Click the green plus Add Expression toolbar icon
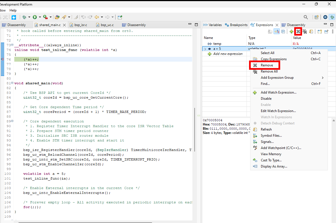Screen dimensions: 336x223 [292, 32]
